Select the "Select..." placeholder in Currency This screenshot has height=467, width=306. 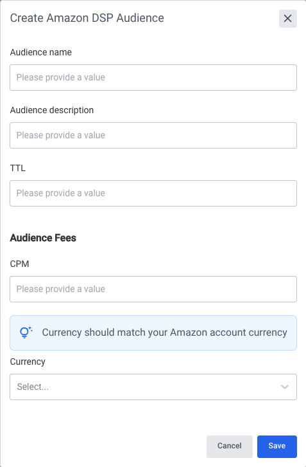click(x=33, y=387)
